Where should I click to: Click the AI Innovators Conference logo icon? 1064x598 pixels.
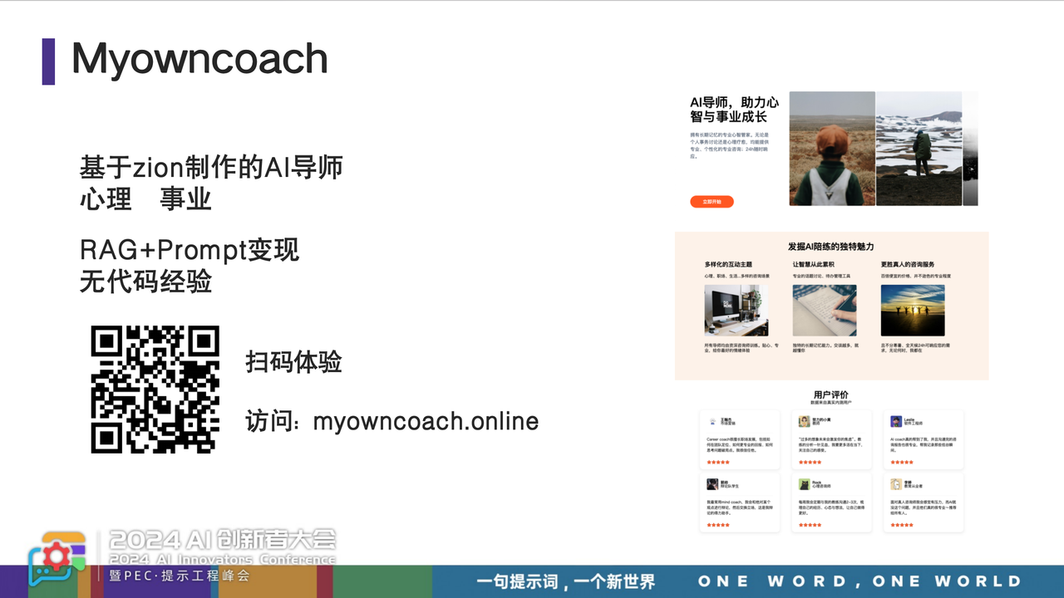point(57,561)
